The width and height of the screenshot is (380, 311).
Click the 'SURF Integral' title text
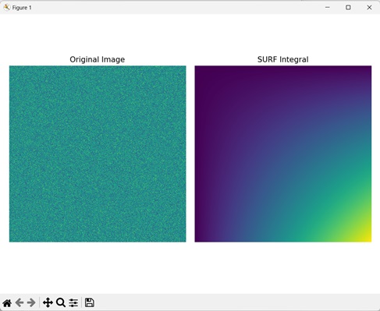tap(282, 59)
